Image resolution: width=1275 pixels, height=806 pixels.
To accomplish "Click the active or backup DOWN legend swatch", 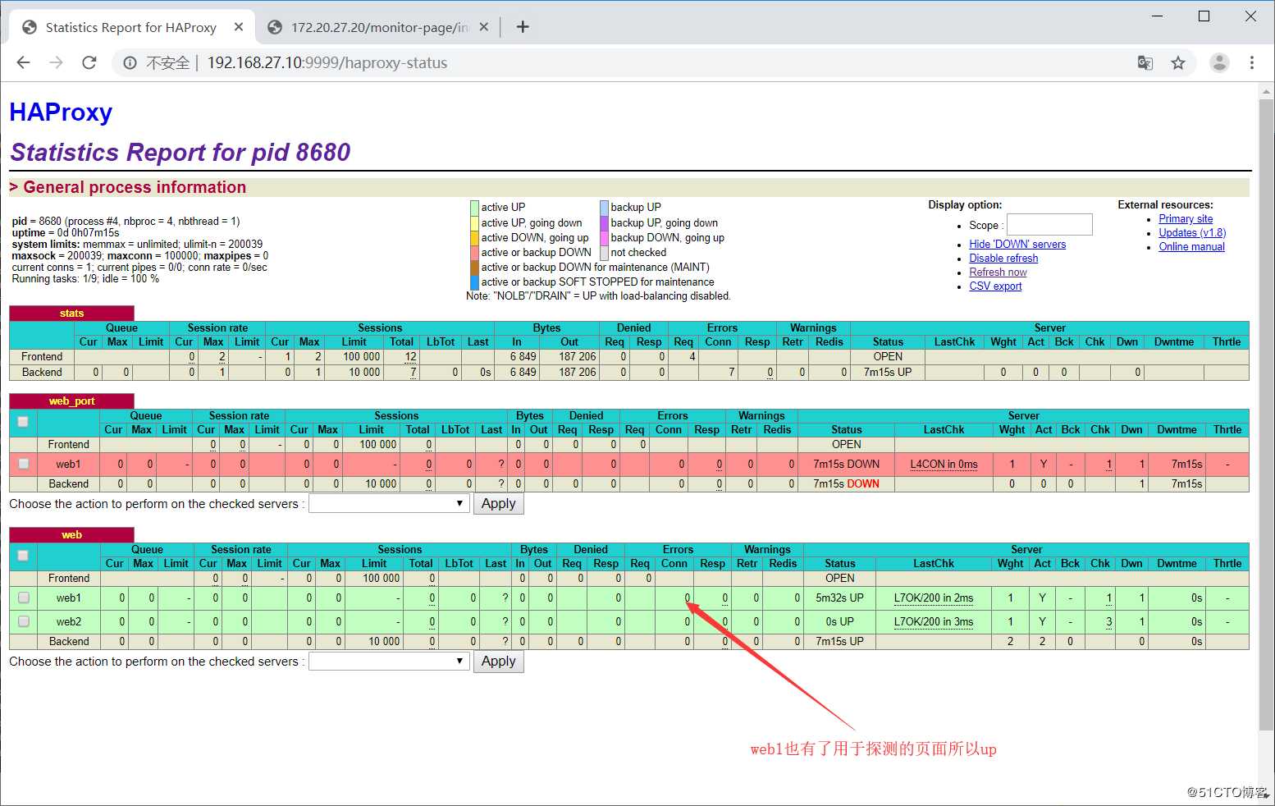I will [x=474, y=252].
